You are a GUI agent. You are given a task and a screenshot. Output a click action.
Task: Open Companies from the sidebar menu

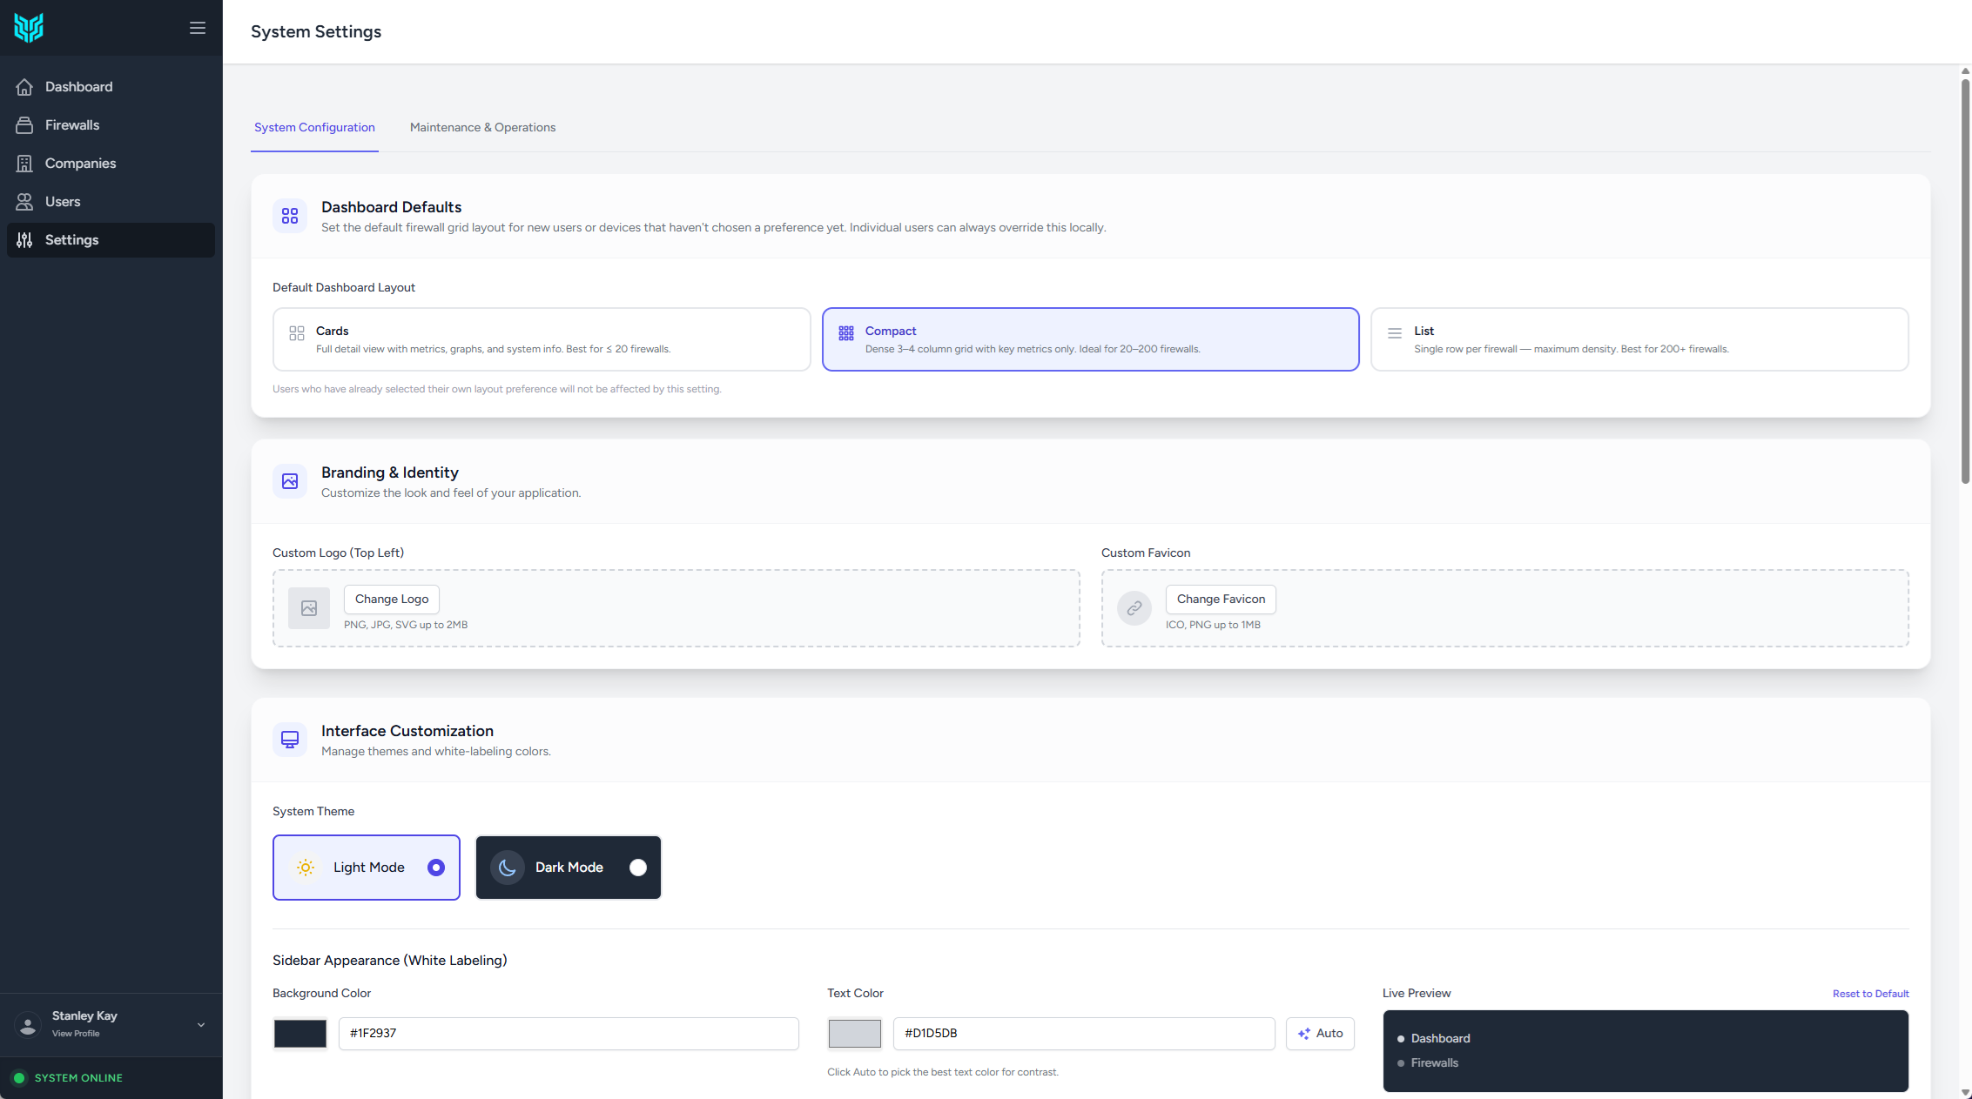[x=111, y=164]
